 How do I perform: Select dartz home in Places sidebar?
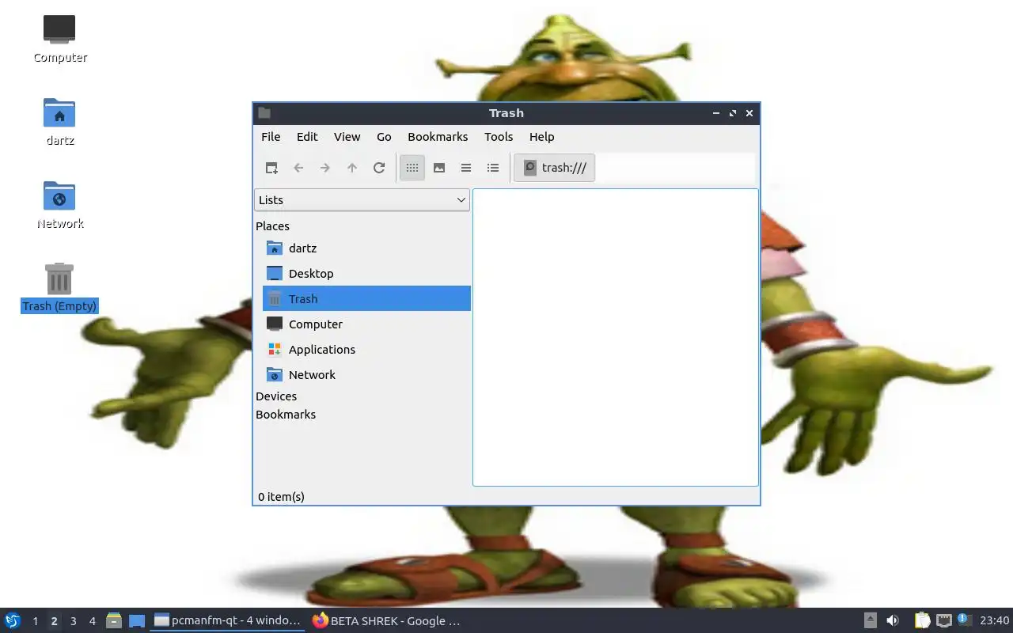pos(366,248)
